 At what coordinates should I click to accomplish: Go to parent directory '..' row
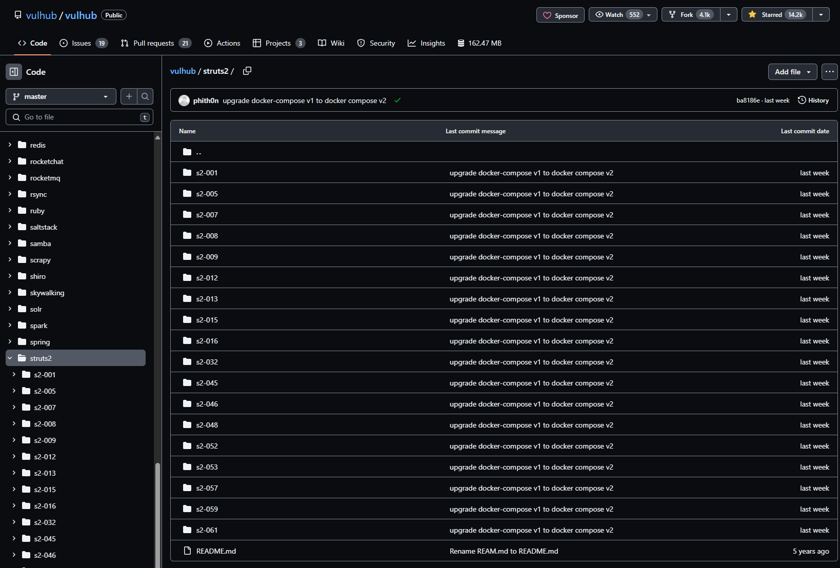(x=504, y=152)
